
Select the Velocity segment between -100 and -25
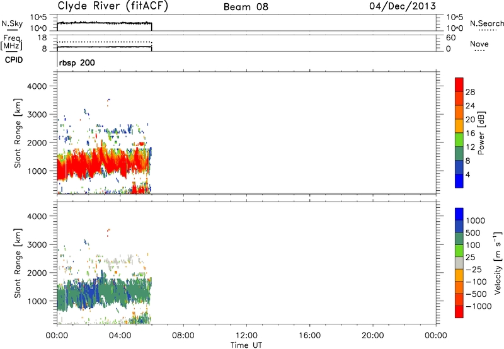[x=459, y=275]
